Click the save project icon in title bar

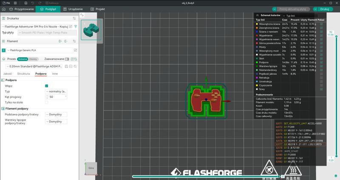pyautogui.click(x=26, y=3)
